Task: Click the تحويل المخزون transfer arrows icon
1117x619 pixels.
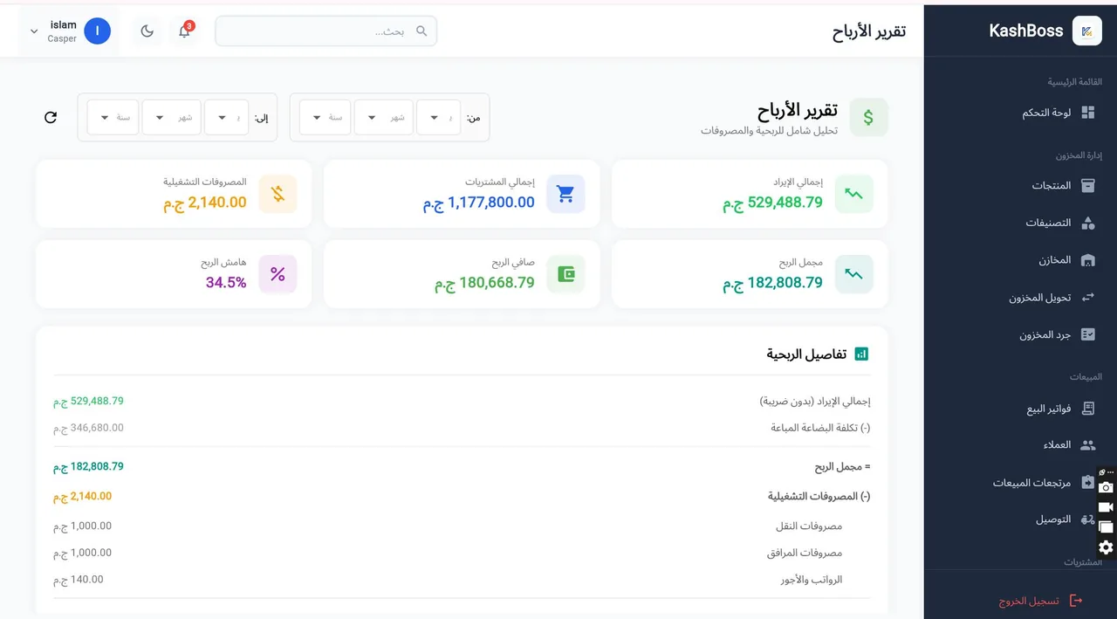Action: point(1087,297)
